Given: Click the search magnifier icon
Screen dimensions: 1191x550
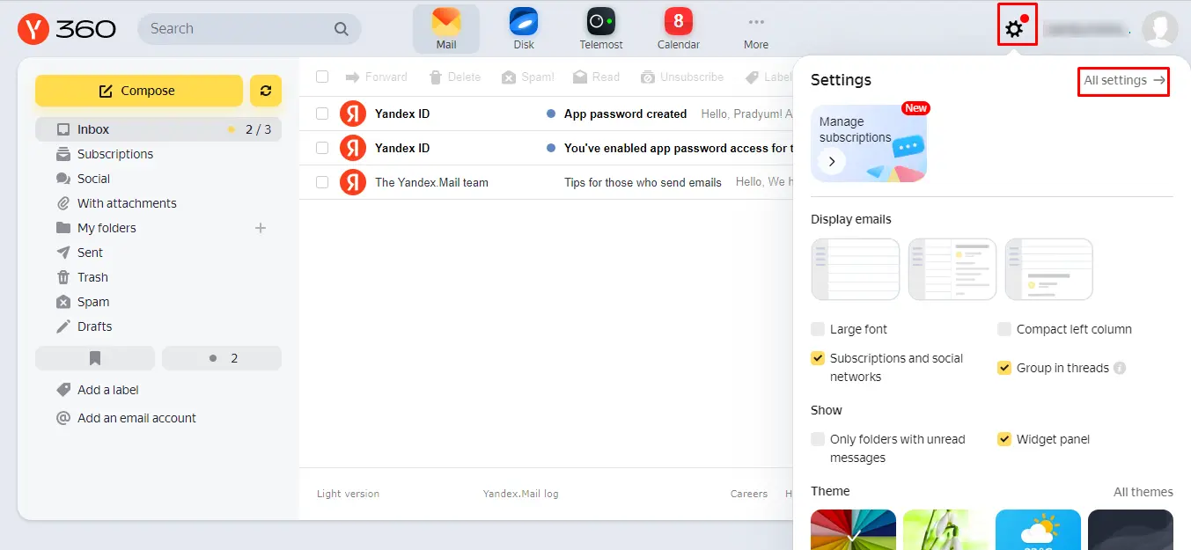Looking at the screenshot, I should click(342, 29).
